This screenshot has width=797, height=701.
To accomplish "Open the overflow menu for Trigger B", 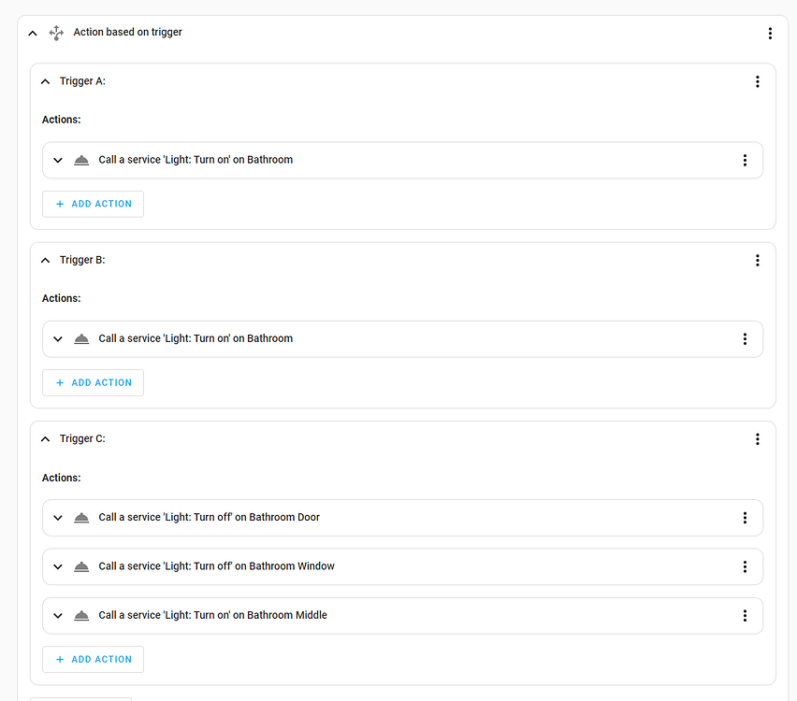I will click(x=757, y=260).
